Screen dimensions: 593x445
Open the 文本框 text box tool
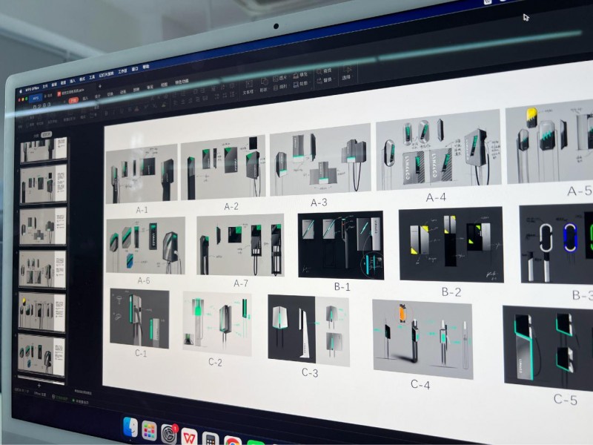248,87
